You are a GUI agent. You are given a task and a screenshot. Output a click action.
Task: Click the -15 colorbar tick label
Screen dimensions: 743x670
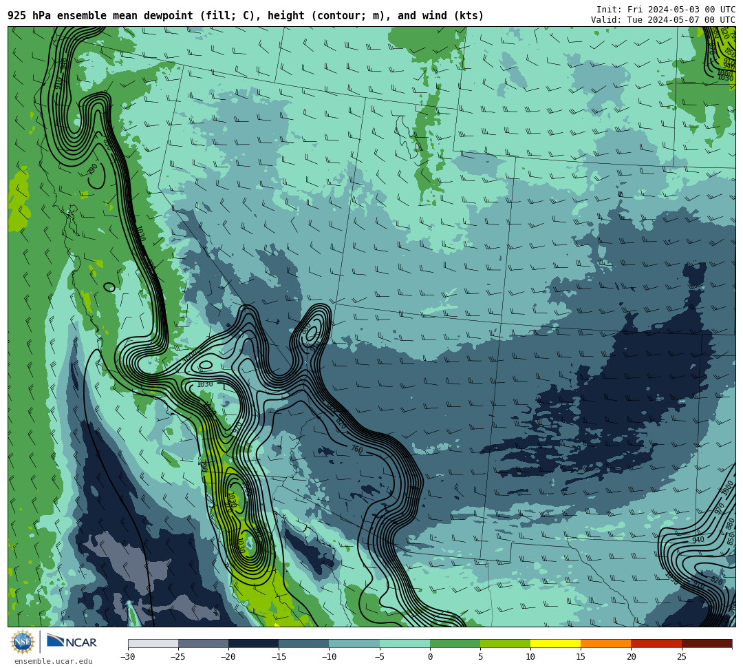(x=279, y=657)
